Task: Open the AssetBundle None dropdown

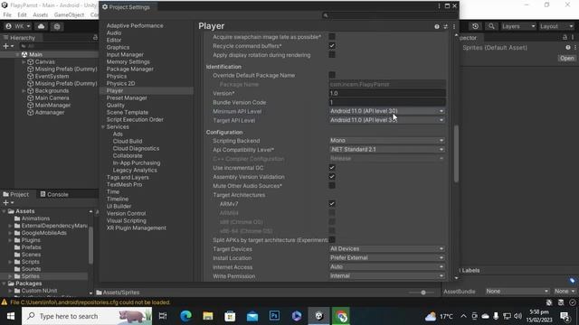Action: coord(517,291)
